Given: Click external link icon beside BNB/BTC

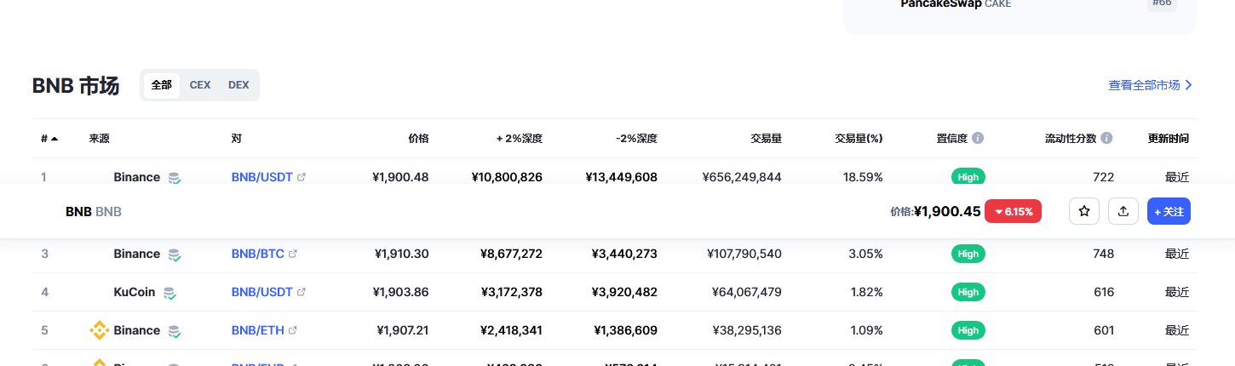Looking at the screenshot, I should pyautogui.click(x=293, y=254).
